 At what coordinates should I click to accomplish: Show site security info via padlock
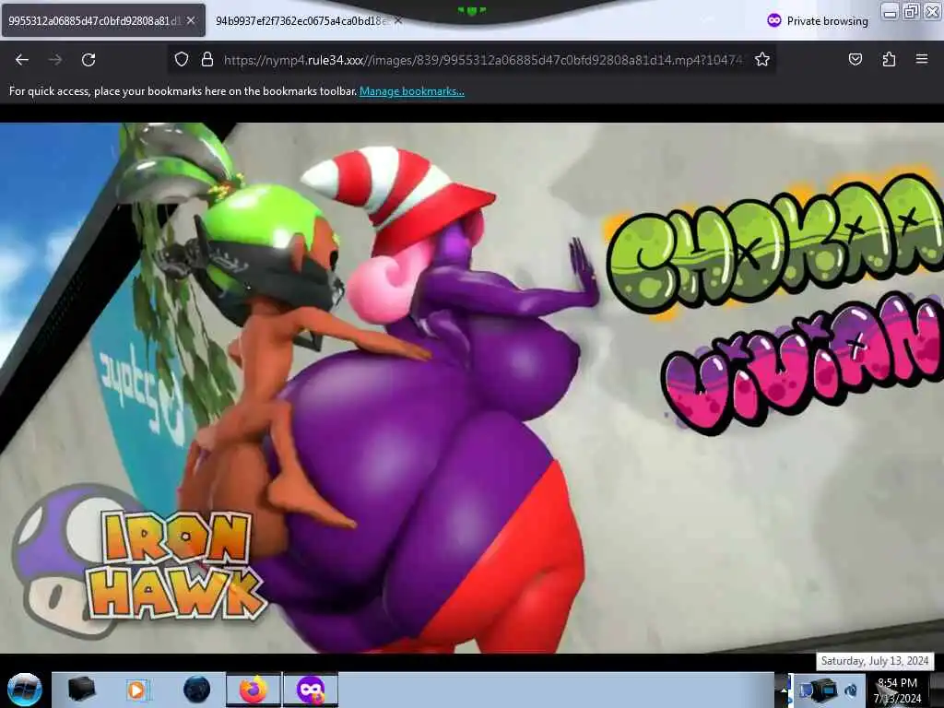207,59
